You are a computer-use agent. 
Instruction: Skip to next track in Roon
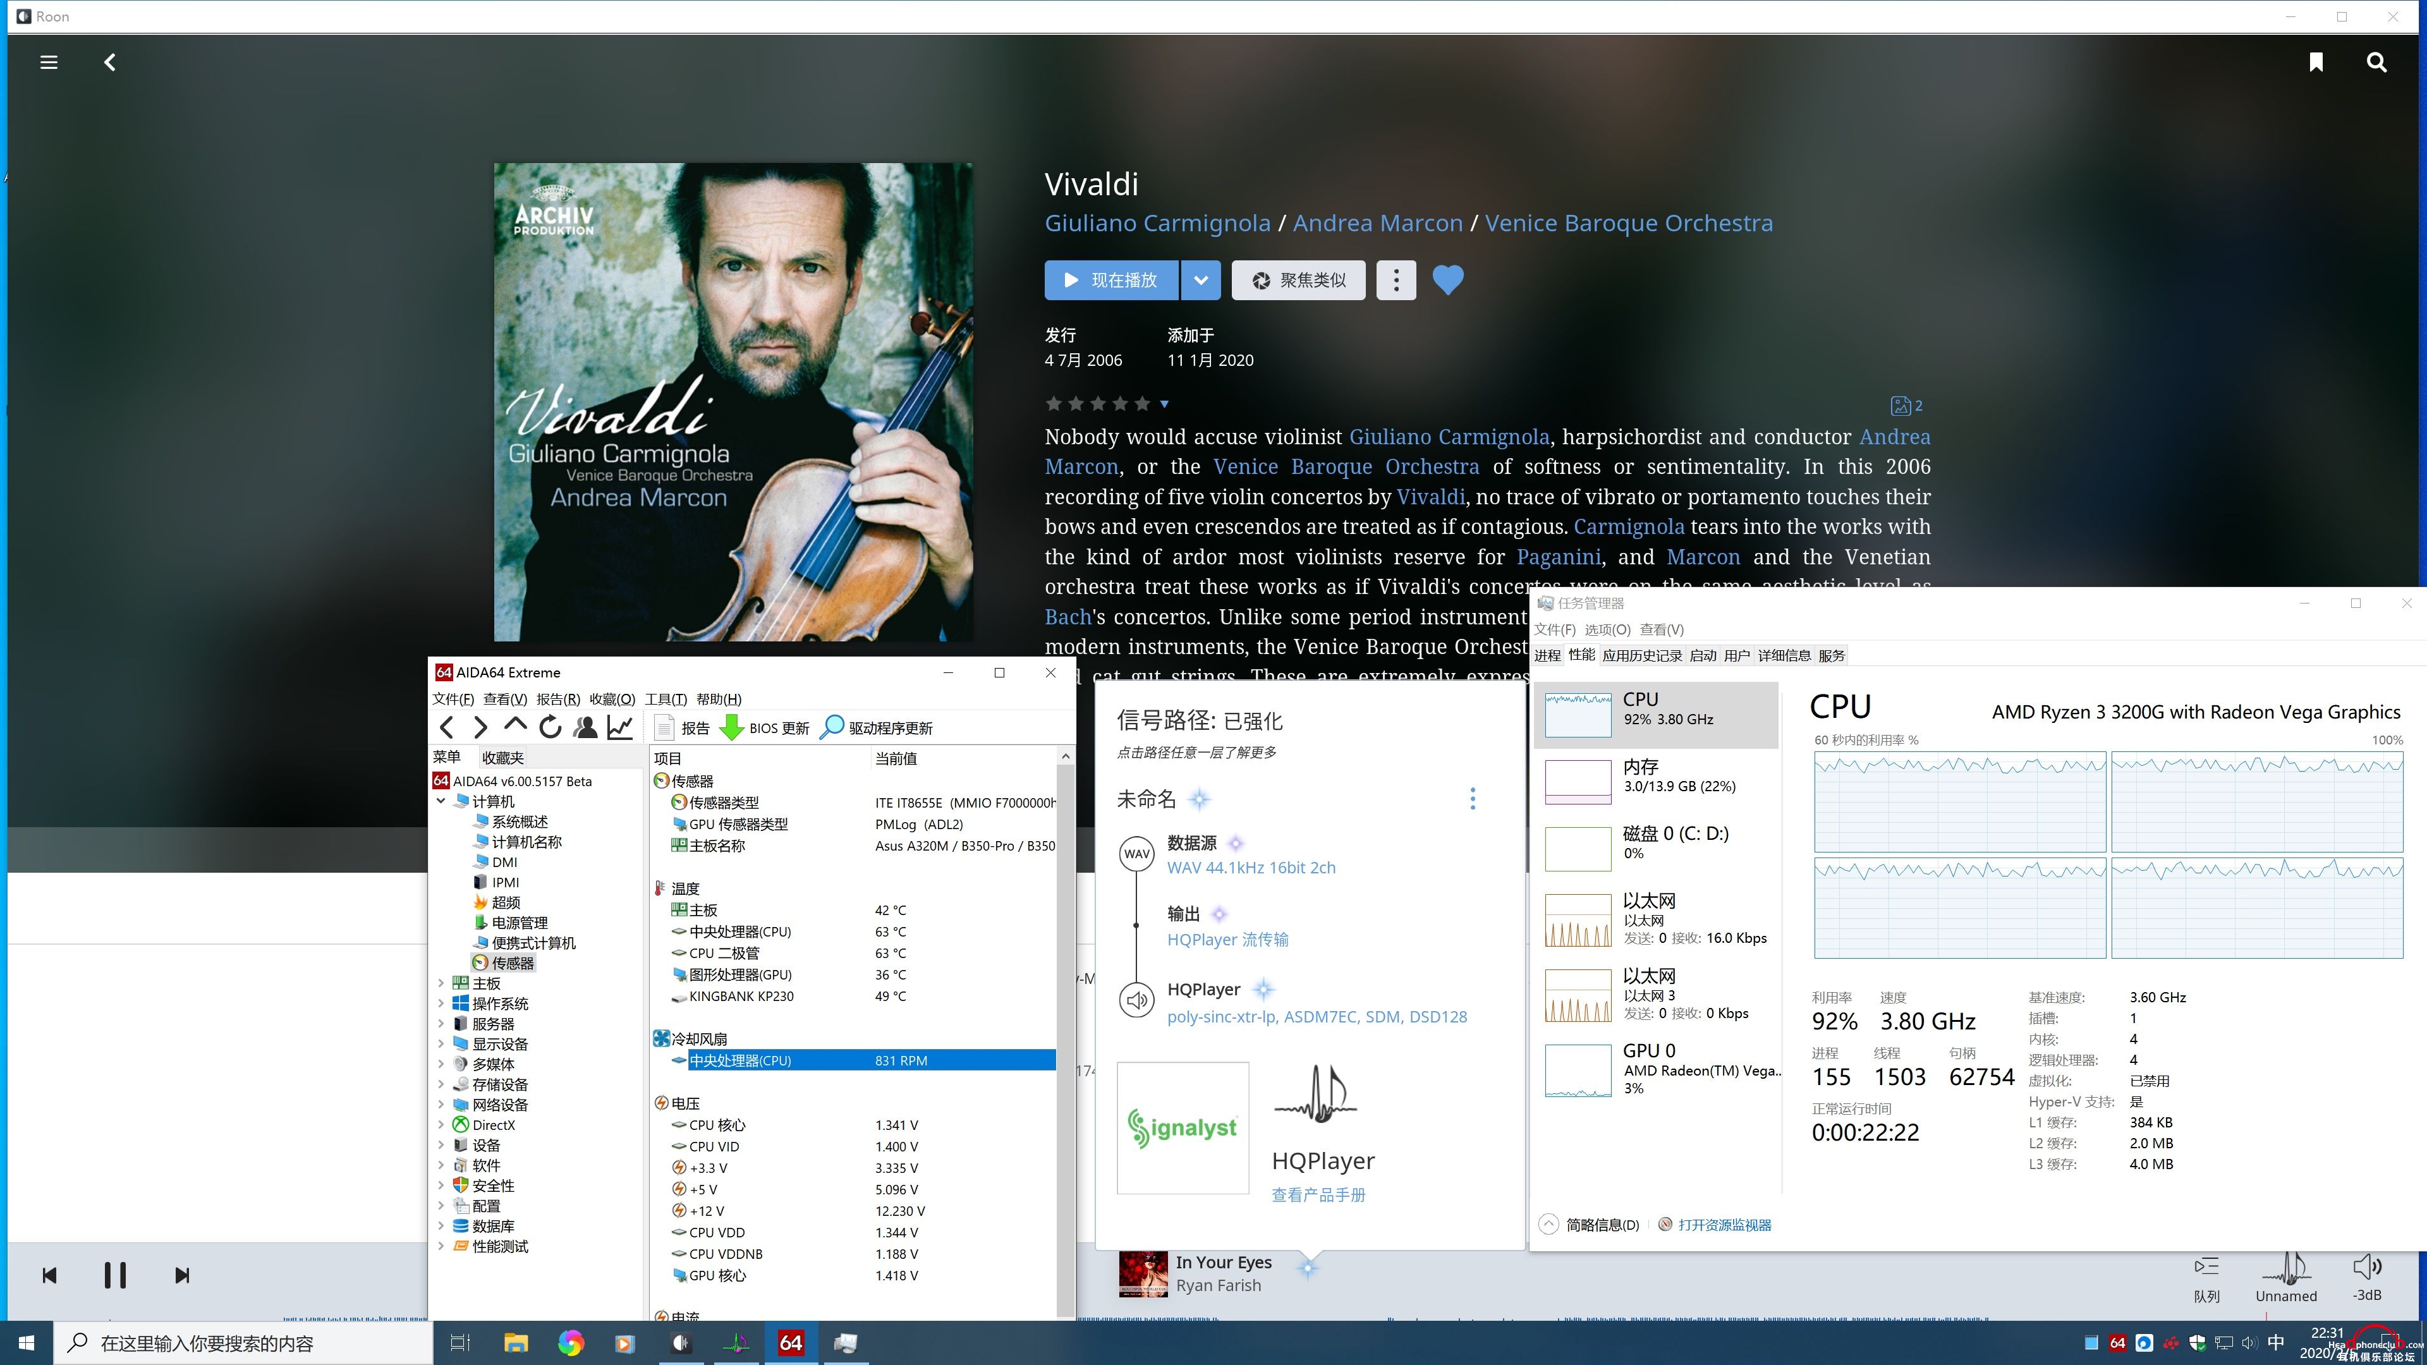(183, 1275)
